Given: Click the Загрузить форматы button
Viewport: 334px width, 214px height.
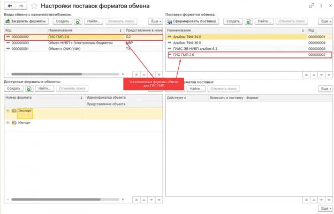Looking at the screenshot, I should click(26, 21).
